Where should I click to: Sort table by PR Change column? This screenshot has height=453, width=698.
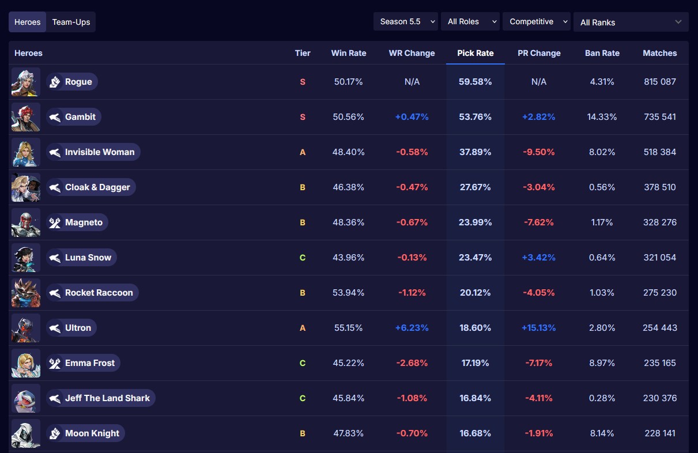(539, 53)
